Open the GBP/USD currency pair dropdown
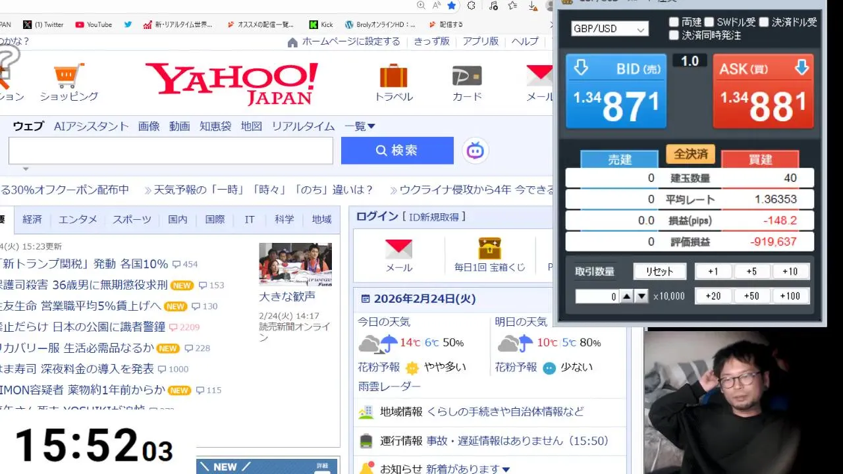 [610, 29]
